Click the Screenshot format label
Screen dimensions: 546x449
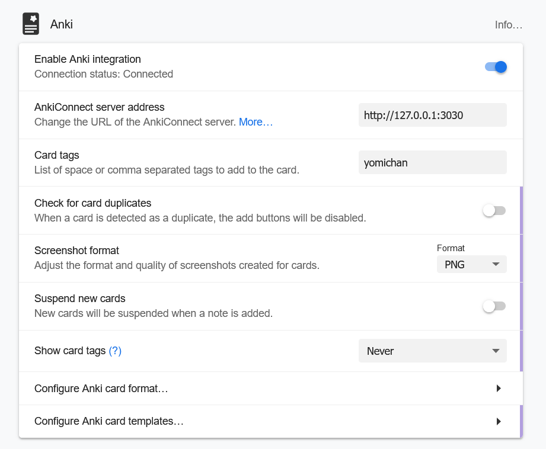tap(77, 251)
